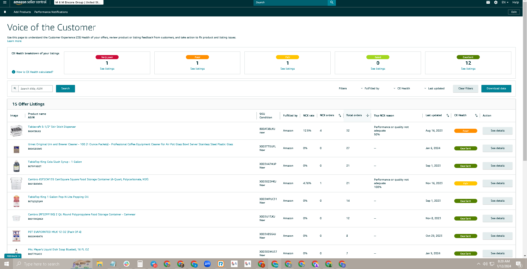This screenshot has width=527, height=269.
Task: Click the bookmark icon beside Add Products
Action: [x=5, y=12]
